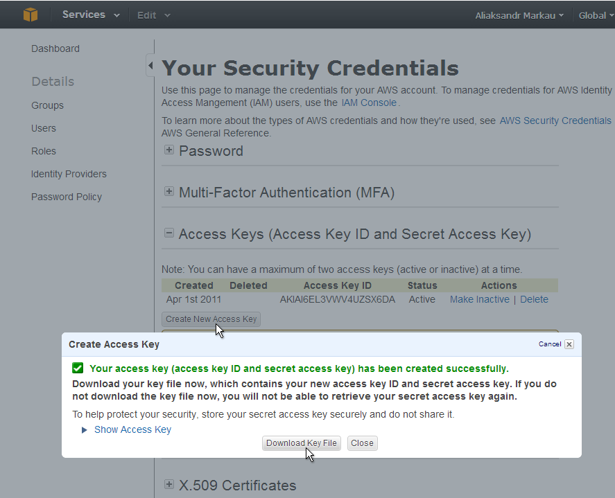Image resolution: width=615 pixels, height=498 pixels.
Task: Click Cancel link in dialog header
Action: click(x=550, y=344)
